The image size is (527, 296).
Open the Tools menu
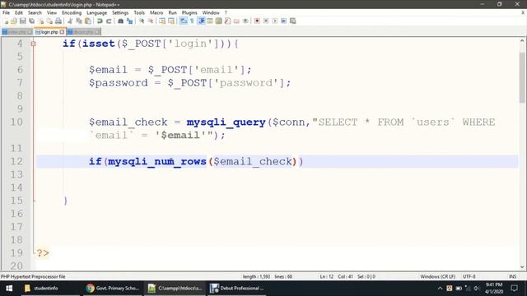[x=139, y=13]
